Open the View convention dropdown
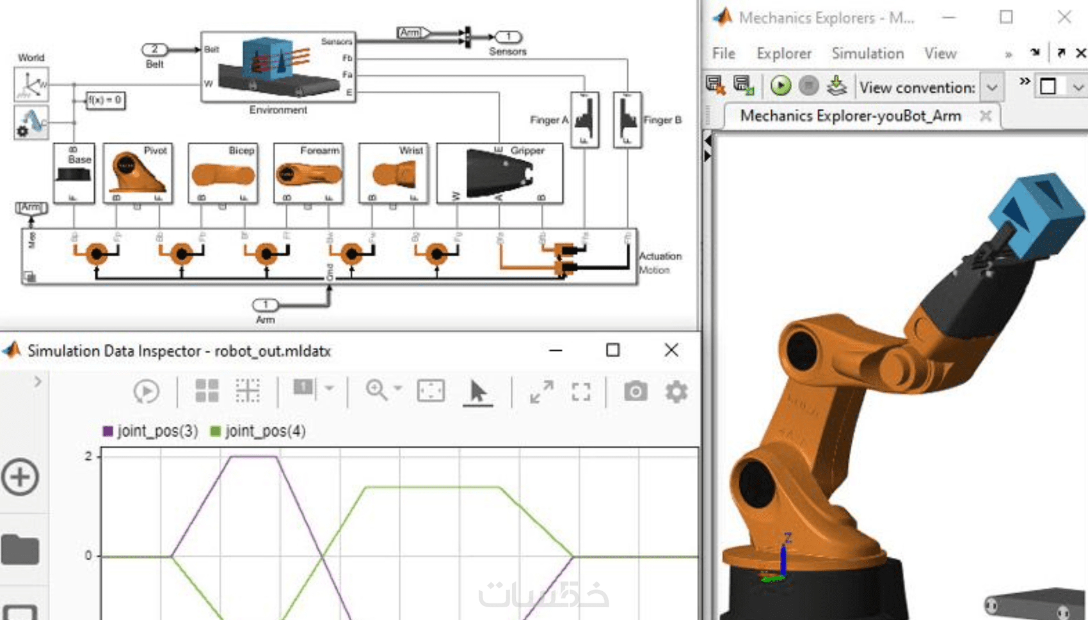 (992, 87)
